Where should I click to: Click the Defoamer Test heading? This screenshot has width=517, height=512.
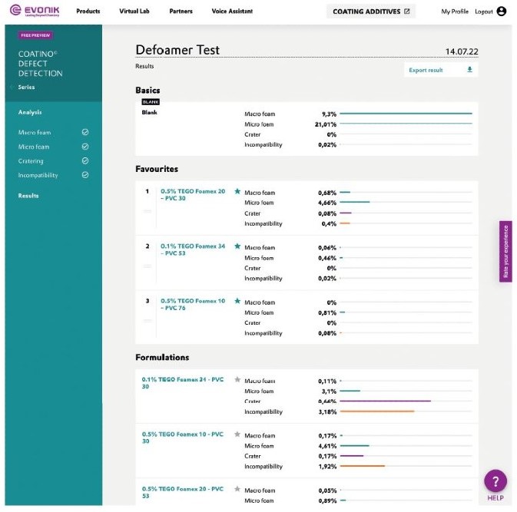tap(177, 50)
